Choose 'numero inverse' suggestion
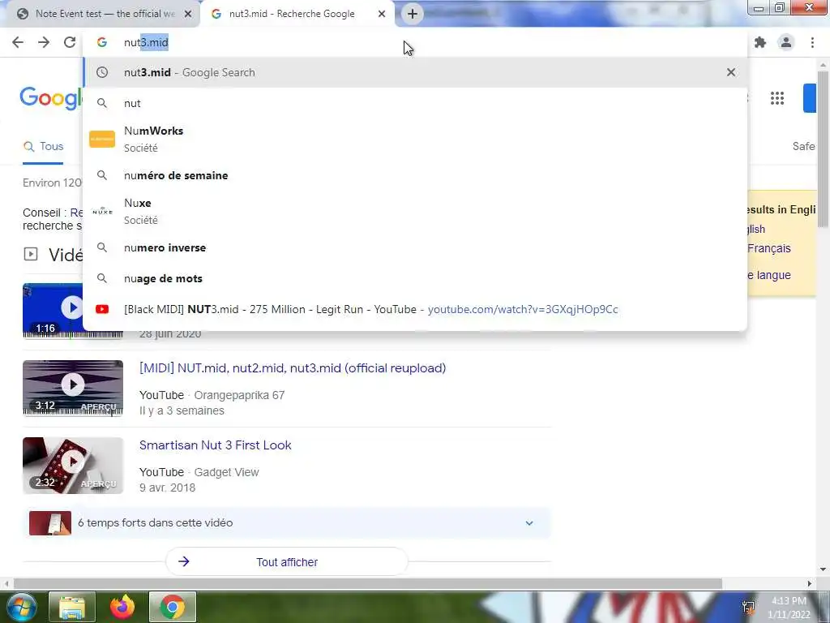 pyautogui.click(x=415, y=247)
